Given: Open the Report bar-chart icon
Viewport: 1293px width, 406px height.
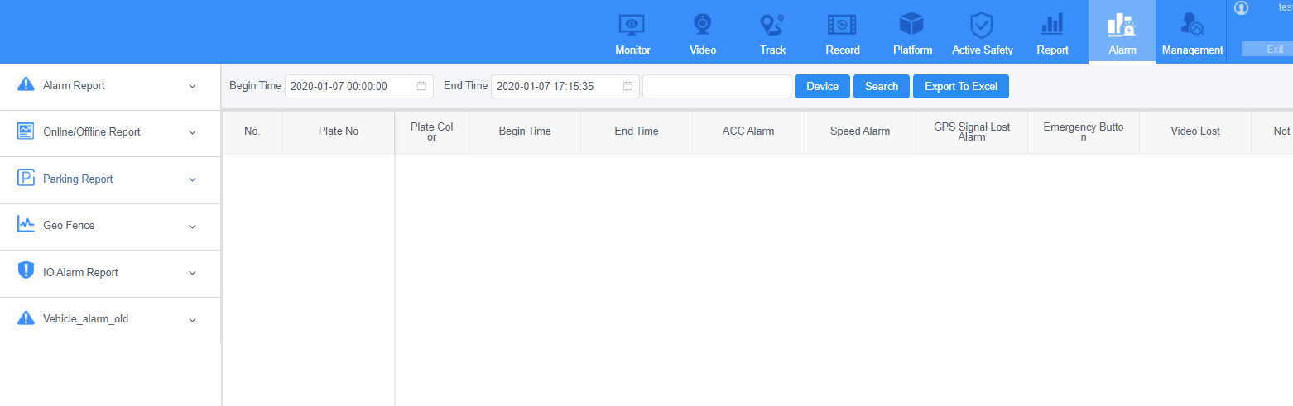Looking at the screenshot, I should click(x=1052, y=25).
